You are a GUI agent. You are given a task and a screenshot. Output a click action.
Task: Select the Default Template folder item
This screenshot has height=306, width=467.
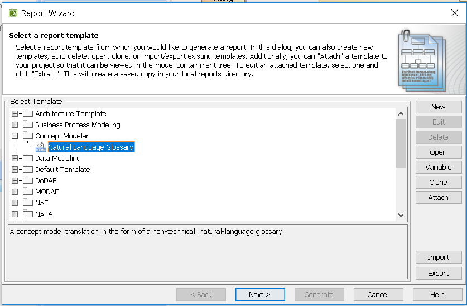[x=62, y=170]
